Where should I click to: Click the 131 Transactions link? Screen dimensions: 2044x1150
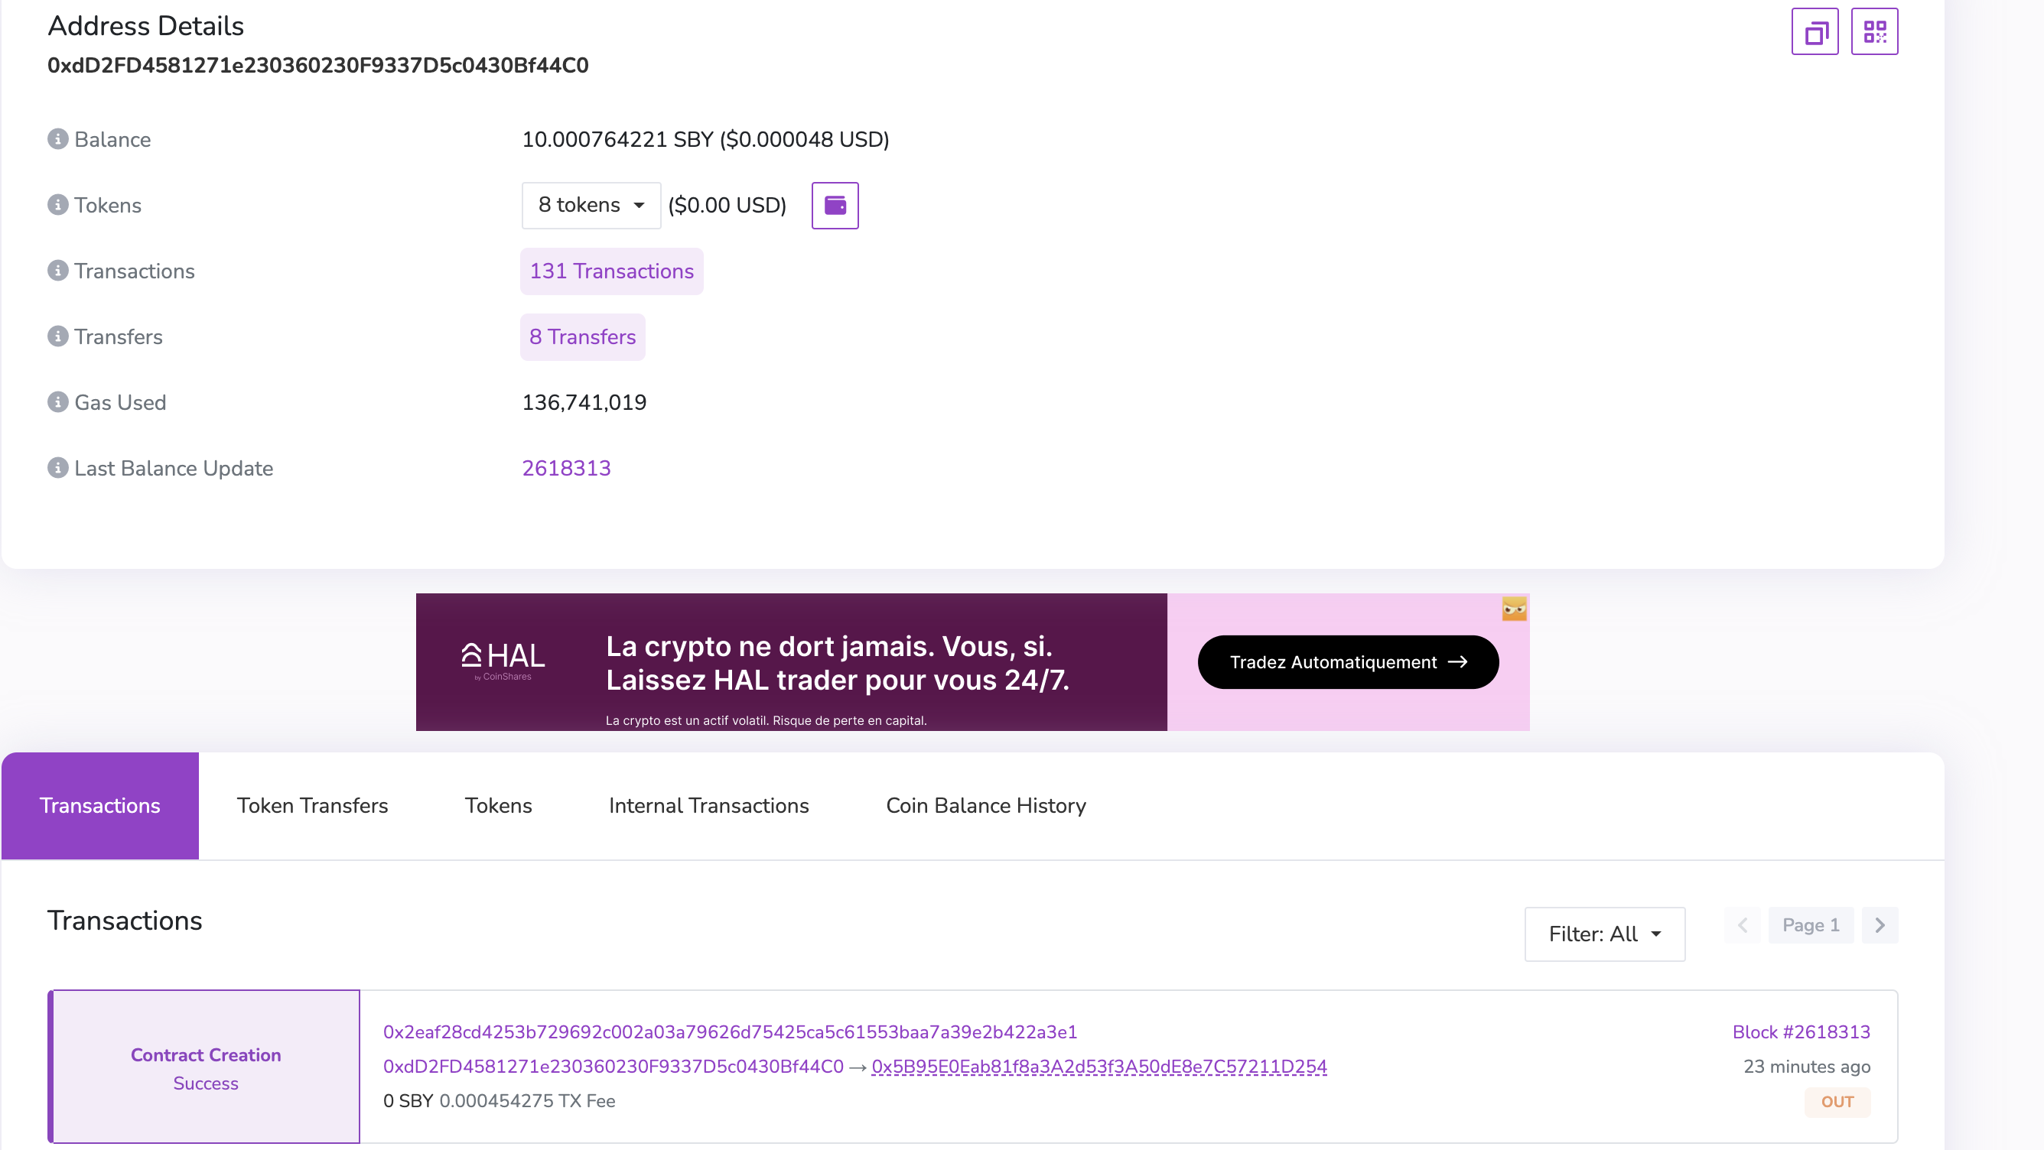pyautogui.click(x=611, y=271)
